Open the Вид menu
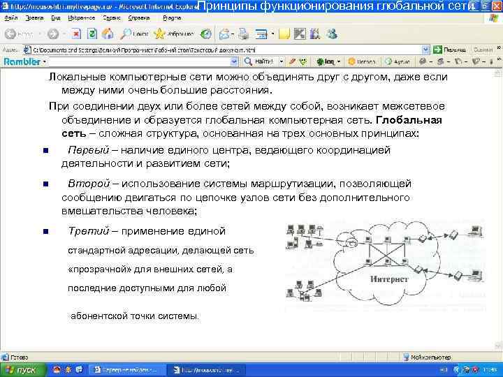503x377 pixels. point(55,18)
